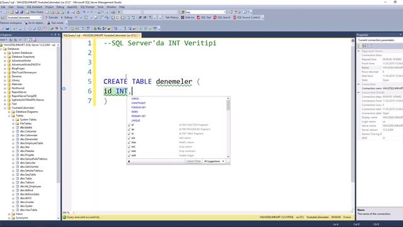Click the Go to object button
This screenshot has height=227, width=403.
point(34,23)
